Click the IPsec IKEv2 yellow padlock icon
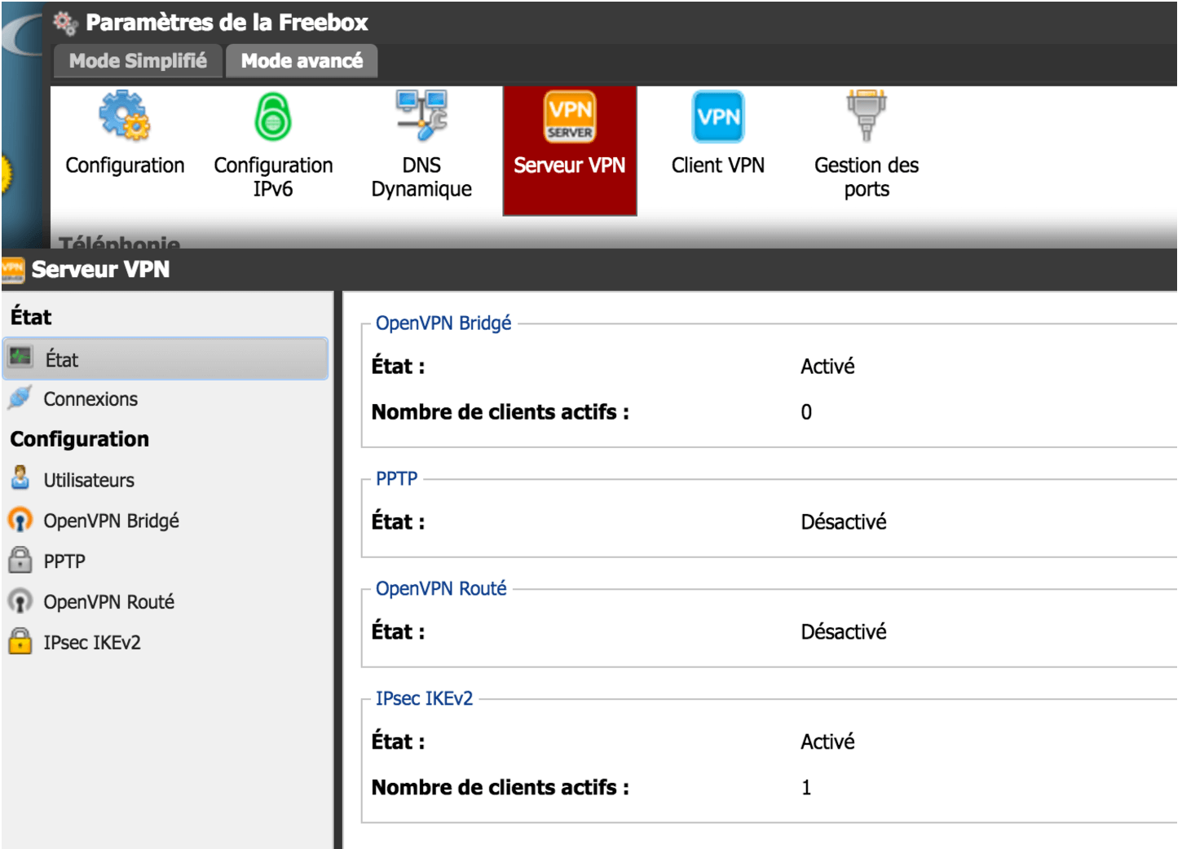Screen dimensions: 1182x849 click(20, 641)
